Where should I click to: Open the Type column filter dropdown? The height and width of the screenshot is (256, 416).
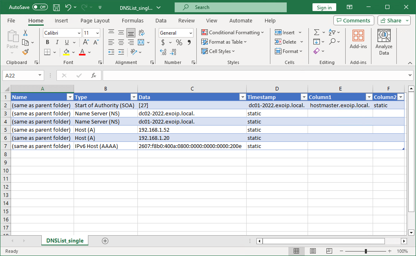pos(133,97)
